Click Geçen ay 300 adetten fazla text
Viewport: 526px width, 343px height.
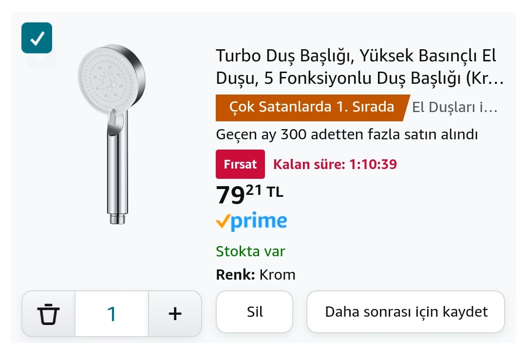[347, 134]
